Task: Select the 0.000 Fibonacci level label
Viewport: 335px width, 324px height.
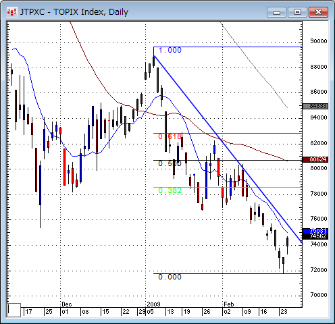Action: 170,277
